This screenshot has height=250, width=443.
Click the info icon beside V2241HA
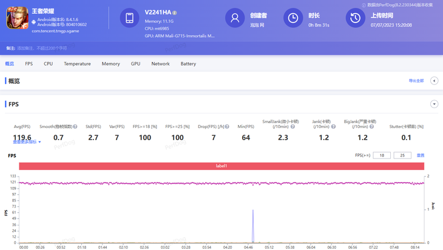tap(175, 13)
